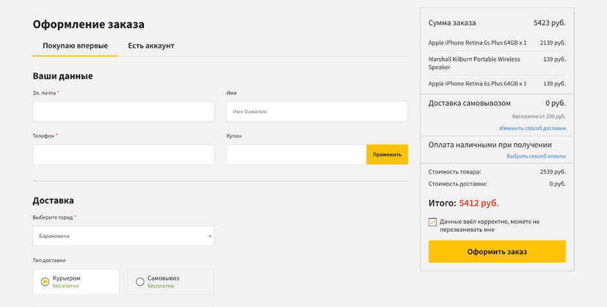Select the Курьером delivery radio button
Viewport: 607px width, 307px height.
pyautogui.click(x=45, y=282)
